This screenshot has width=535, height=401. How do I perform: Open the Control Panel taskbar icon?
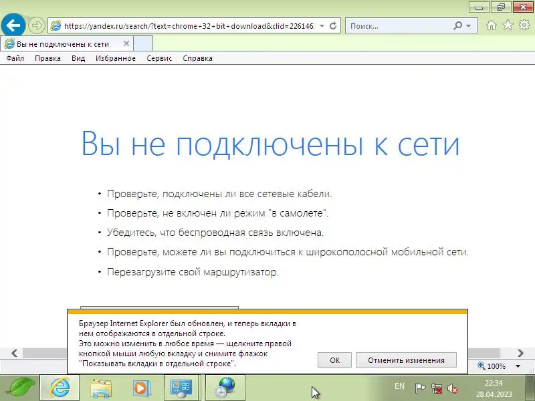pos(181,388)
